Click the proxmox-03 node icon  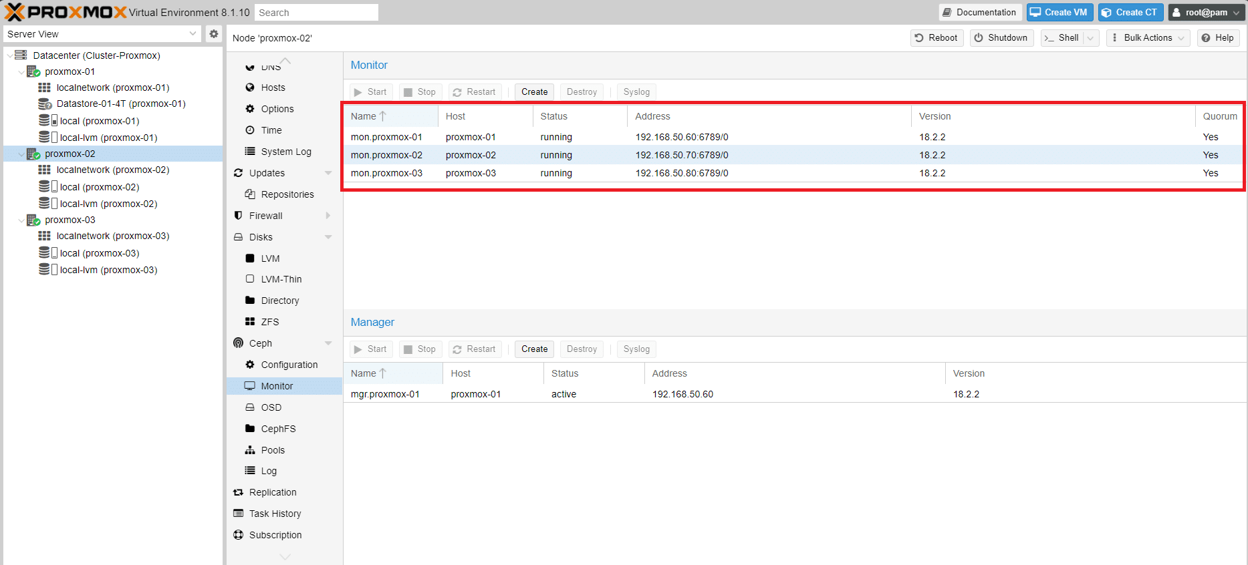coord(33,220)
